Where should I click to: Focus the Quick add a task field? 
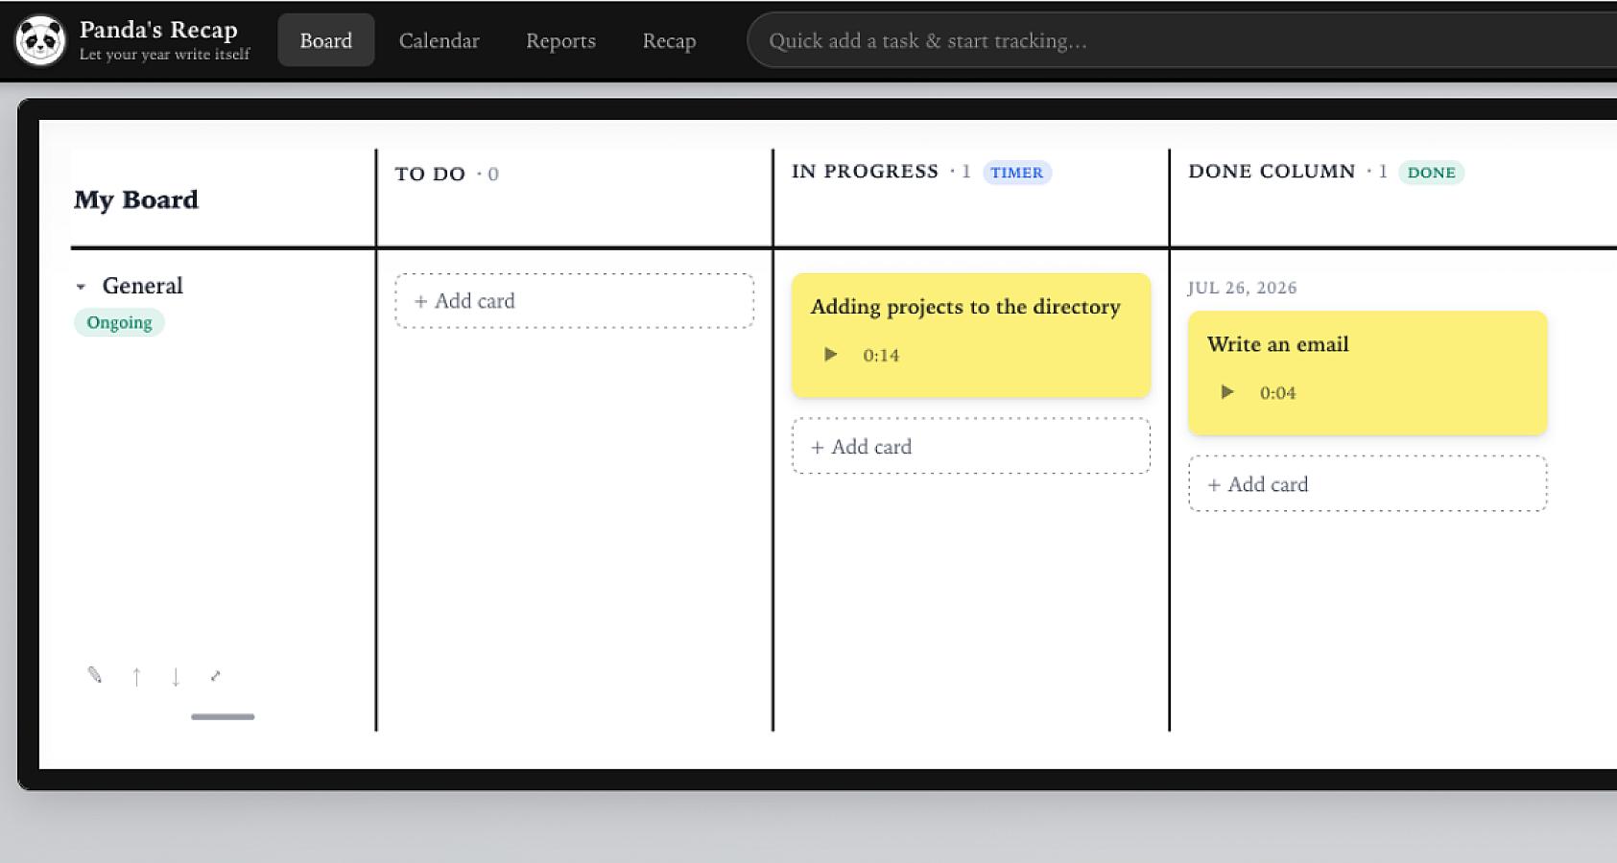[x=1181, y=40]
